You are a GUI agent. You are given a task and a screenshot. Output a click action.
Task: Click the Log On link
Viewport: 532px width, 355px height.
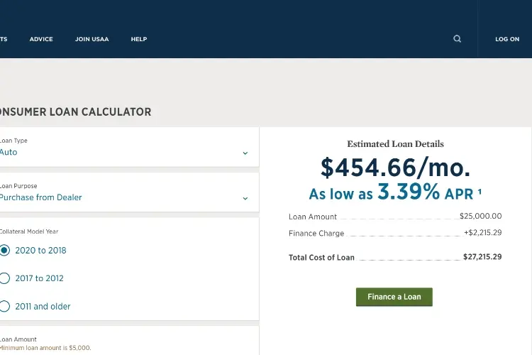[x=507, y=39]
